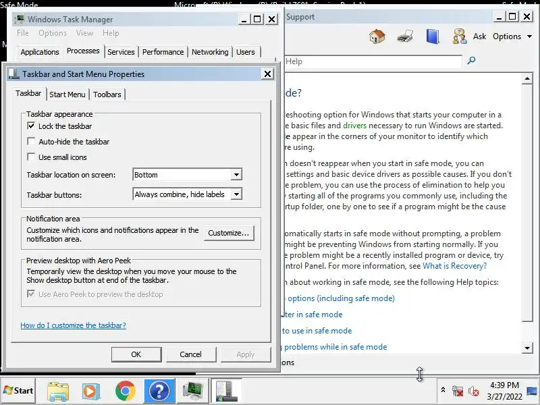Click the Customize... button

(x=229, y=233)
